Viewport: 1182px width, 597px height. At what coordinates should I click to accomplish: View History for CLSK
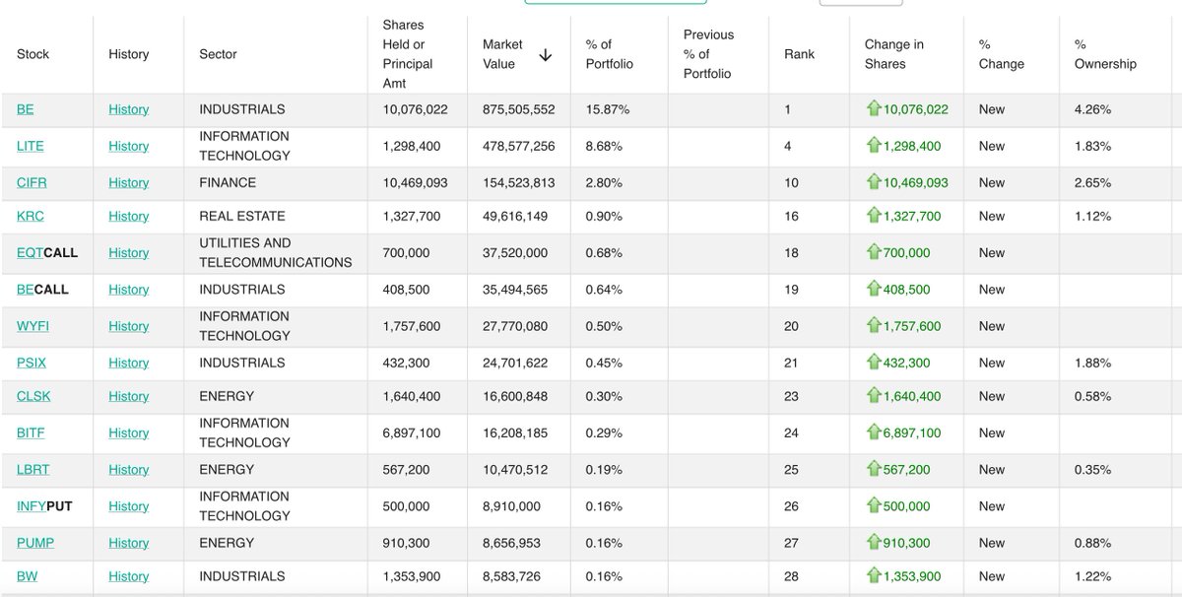tap(129, 396)
